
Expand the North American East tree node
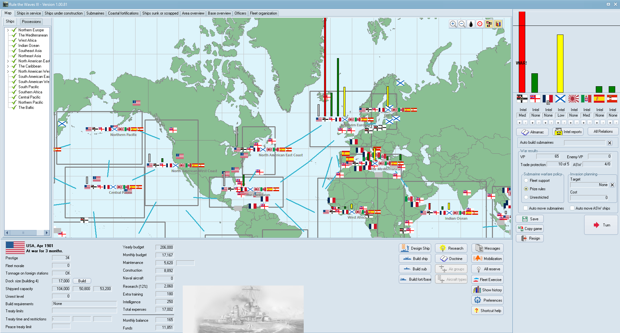pos(8,61)
